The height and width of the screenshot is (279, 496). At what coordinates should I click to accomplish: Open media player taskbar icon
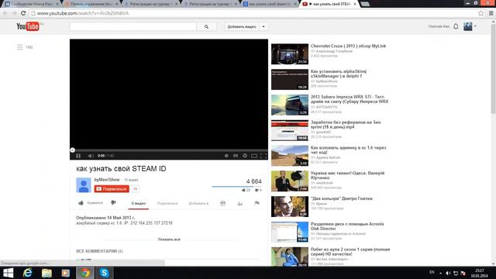65,273
